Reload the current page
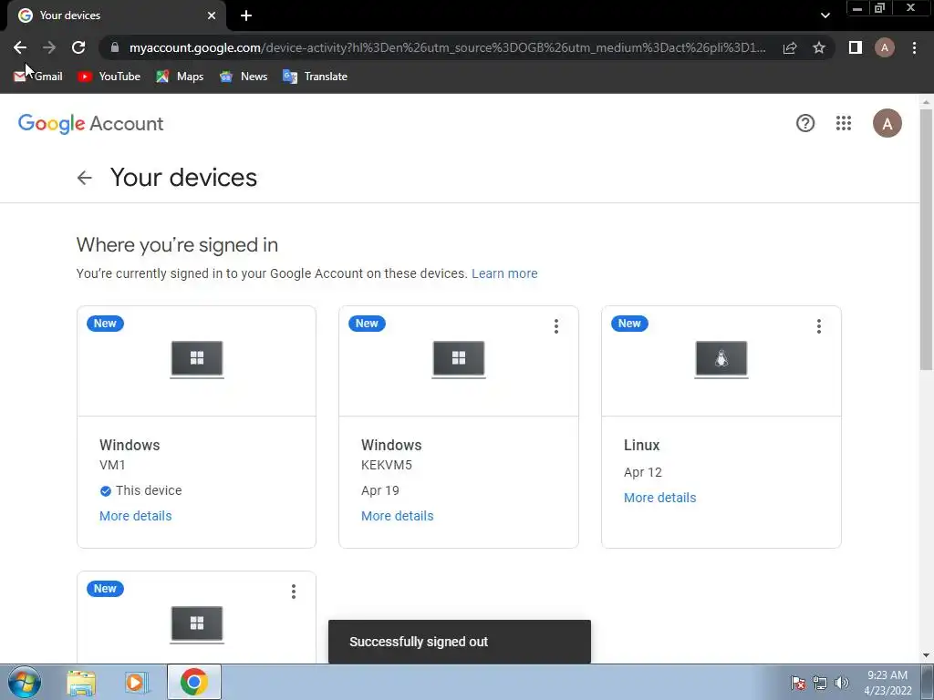This screenshot has width=934, height=700. click(78, 47)
